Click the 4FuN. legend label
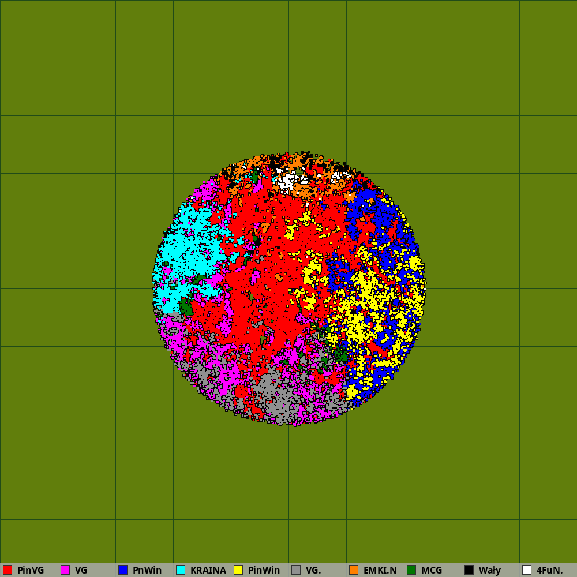Screen dimensions: 577x577 549,570
